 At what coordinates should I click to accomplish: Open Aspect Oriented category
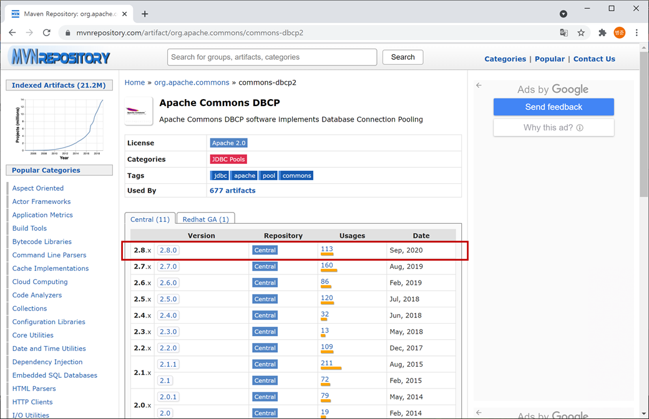click(38, 188)
